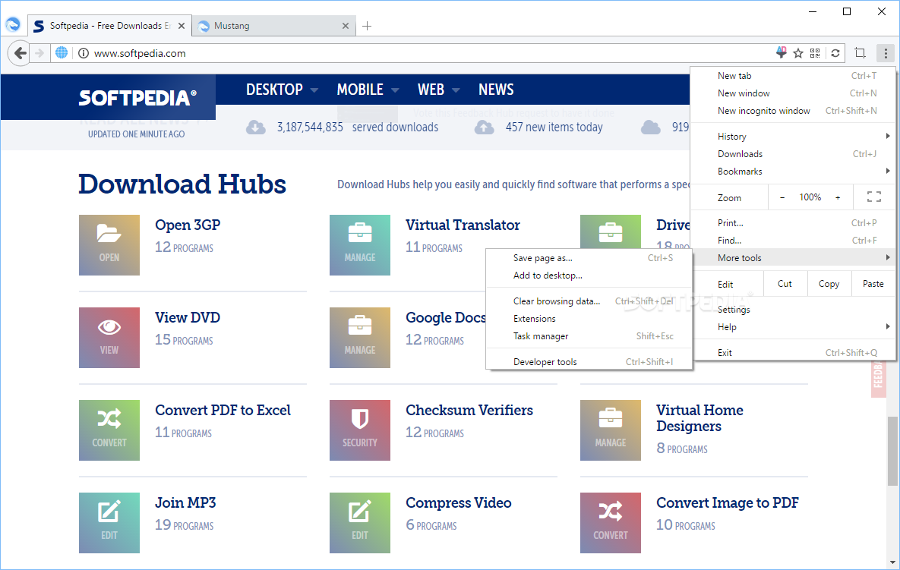The width and height of the screenshot is (900, 570).
Task: Open Extensions from the submenu
Action: pos(589,318)
